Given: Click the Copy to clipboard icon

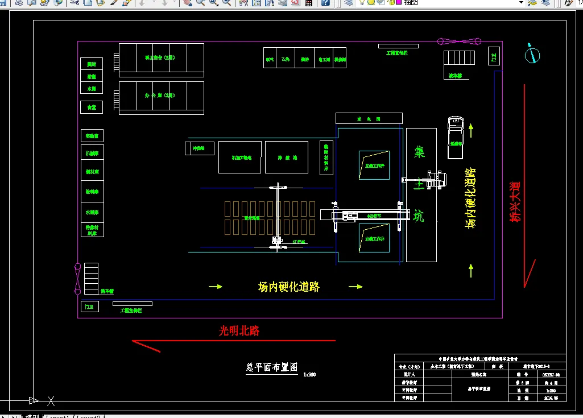Looking at the screenshot, I should (88, 3).
